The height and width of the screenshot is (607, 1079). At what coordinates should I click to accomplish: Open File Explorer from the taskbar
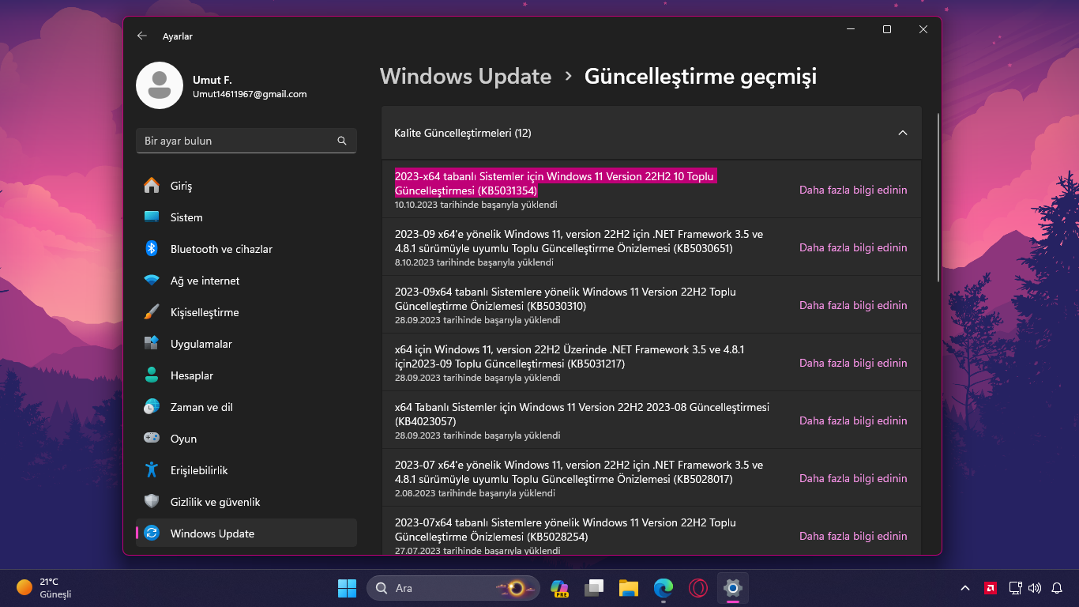pos(629,588)
